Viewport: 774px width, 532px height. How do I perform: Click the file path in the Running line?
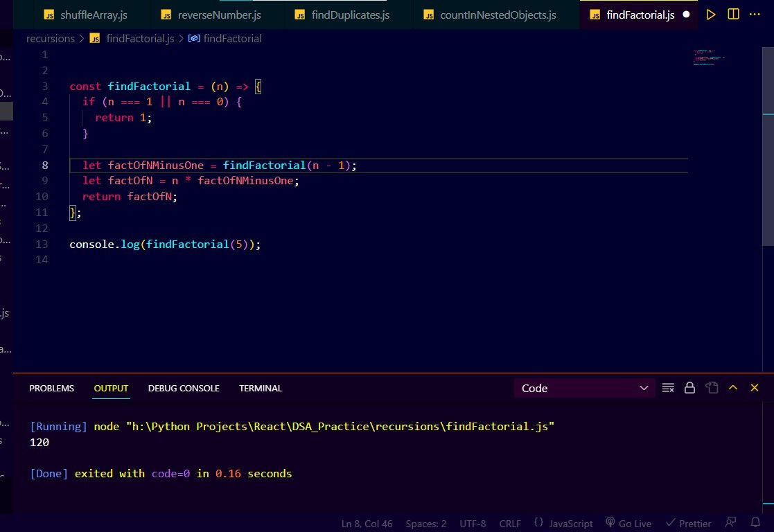[x=340, y=427]
